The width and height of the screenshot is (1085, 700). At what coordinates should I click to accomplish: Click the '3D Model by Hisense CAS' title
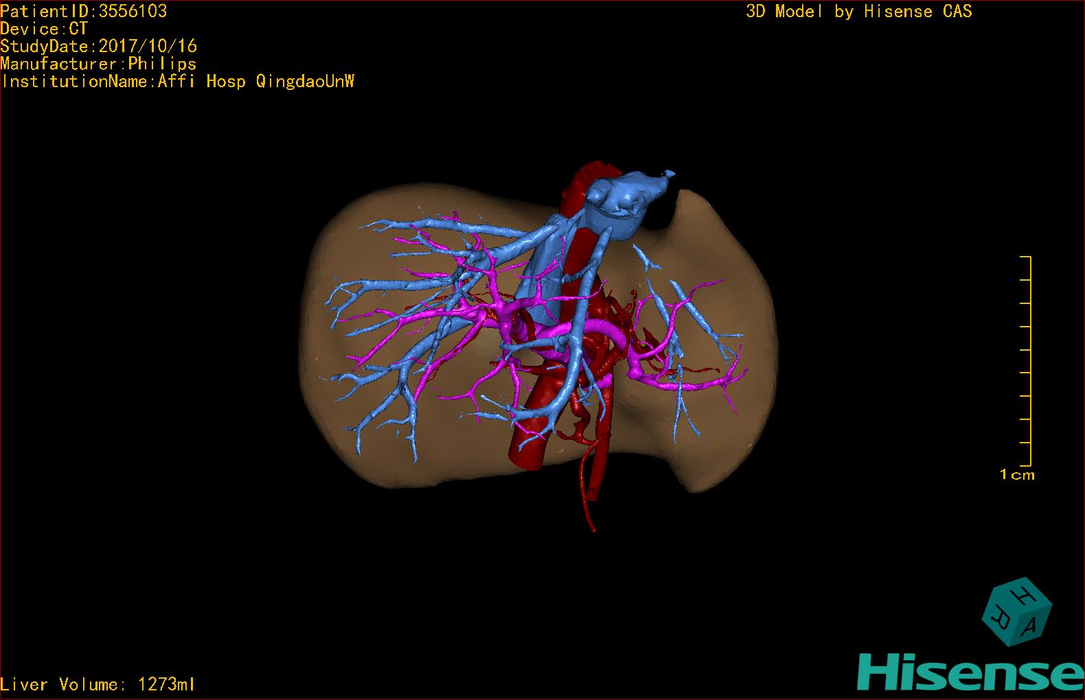[859, 11]
